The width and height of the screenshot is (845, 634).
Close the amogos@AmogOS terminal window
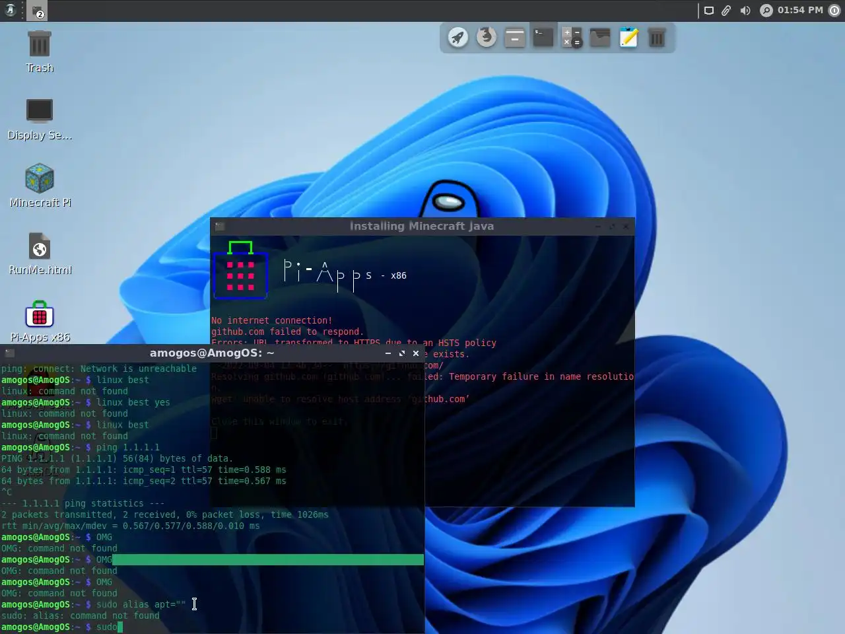pyautogui.click(x=416, y=353)
